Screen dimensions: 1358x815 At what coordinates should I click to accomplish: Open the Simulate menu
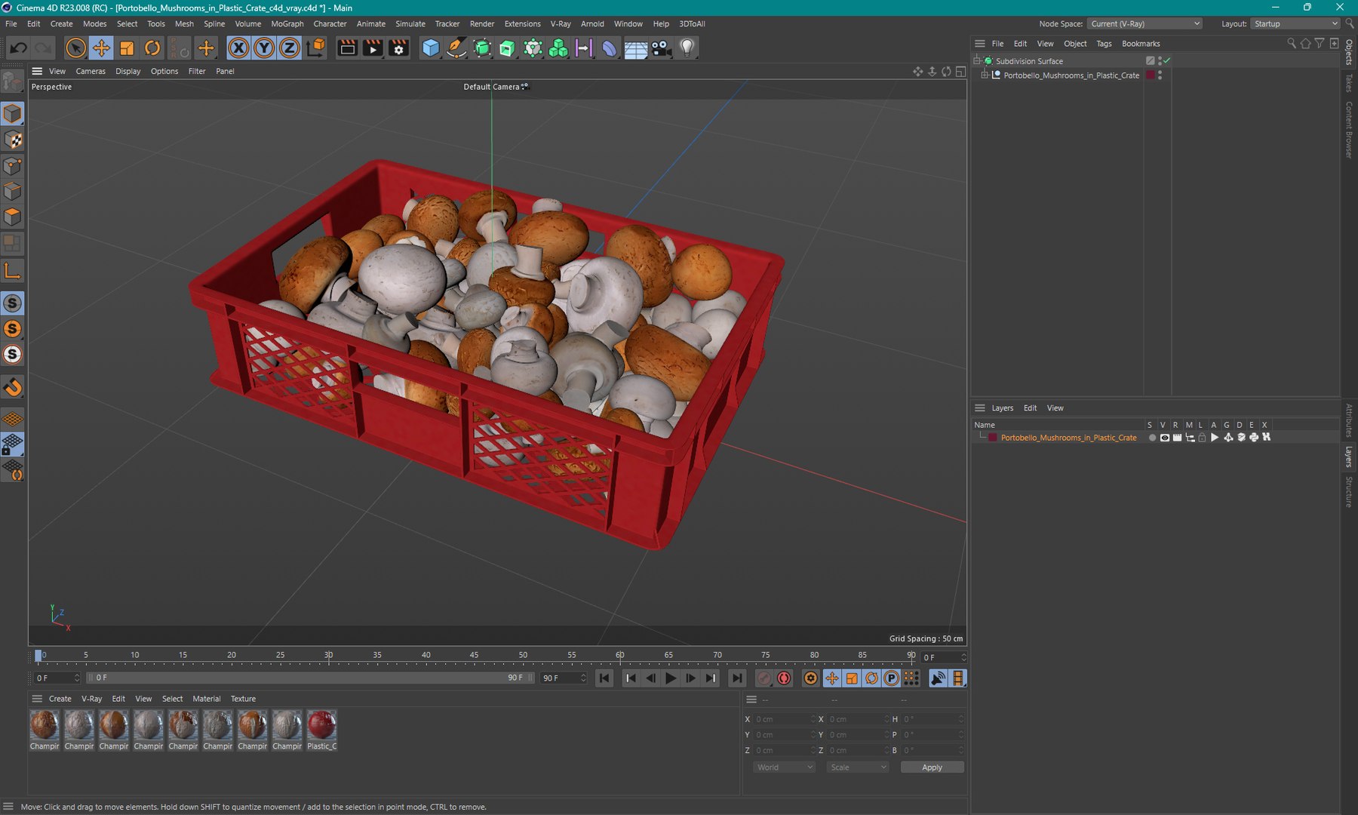pos(410,24)
